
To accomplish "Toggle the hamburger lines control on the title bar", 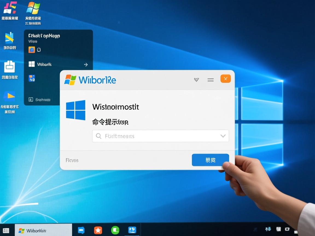I will (211, 80).
